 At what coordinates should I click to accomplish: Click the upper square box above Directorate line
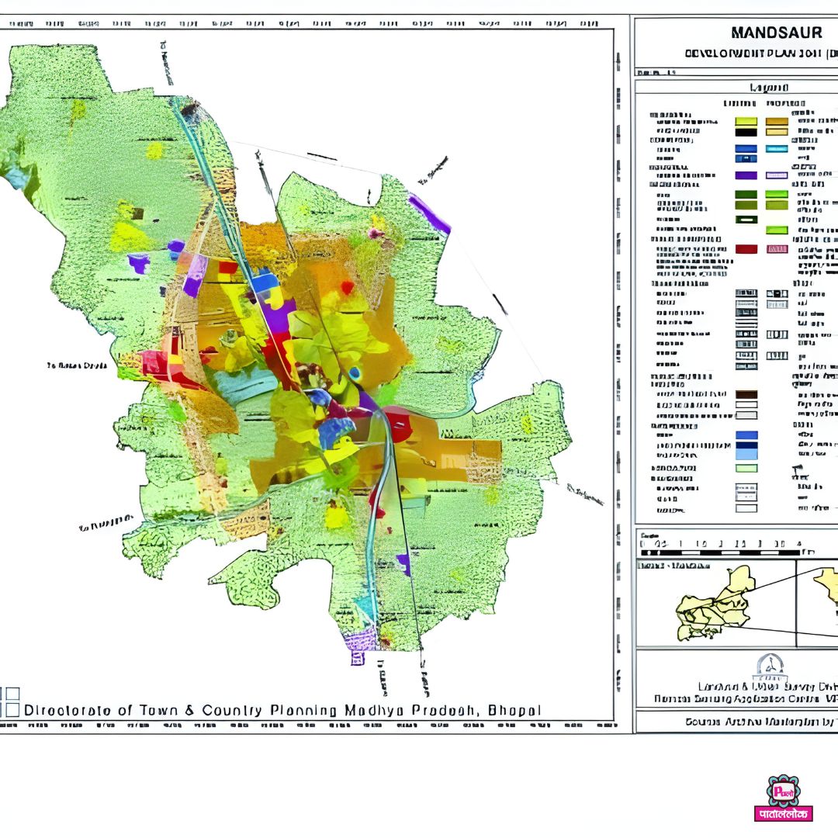[x=12, y=694]
